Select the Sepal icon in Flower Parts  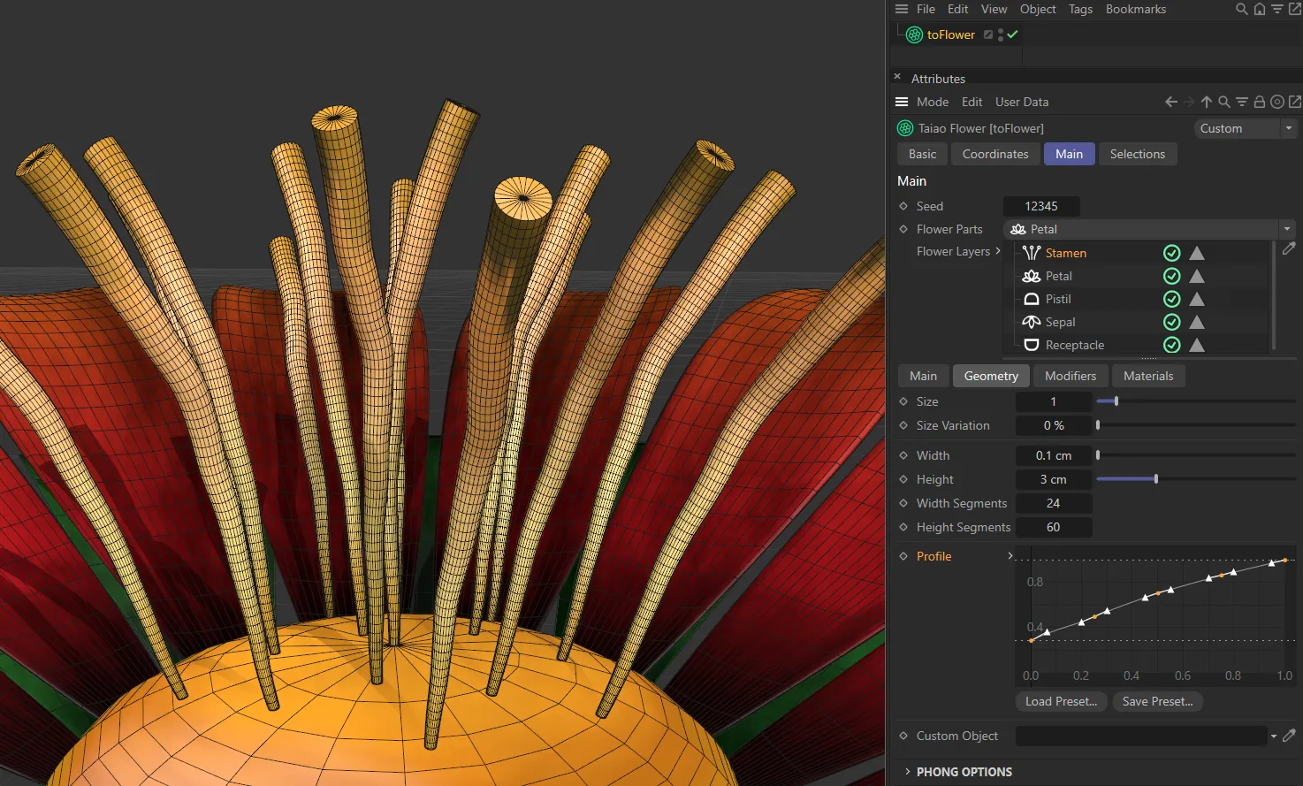1031,322
